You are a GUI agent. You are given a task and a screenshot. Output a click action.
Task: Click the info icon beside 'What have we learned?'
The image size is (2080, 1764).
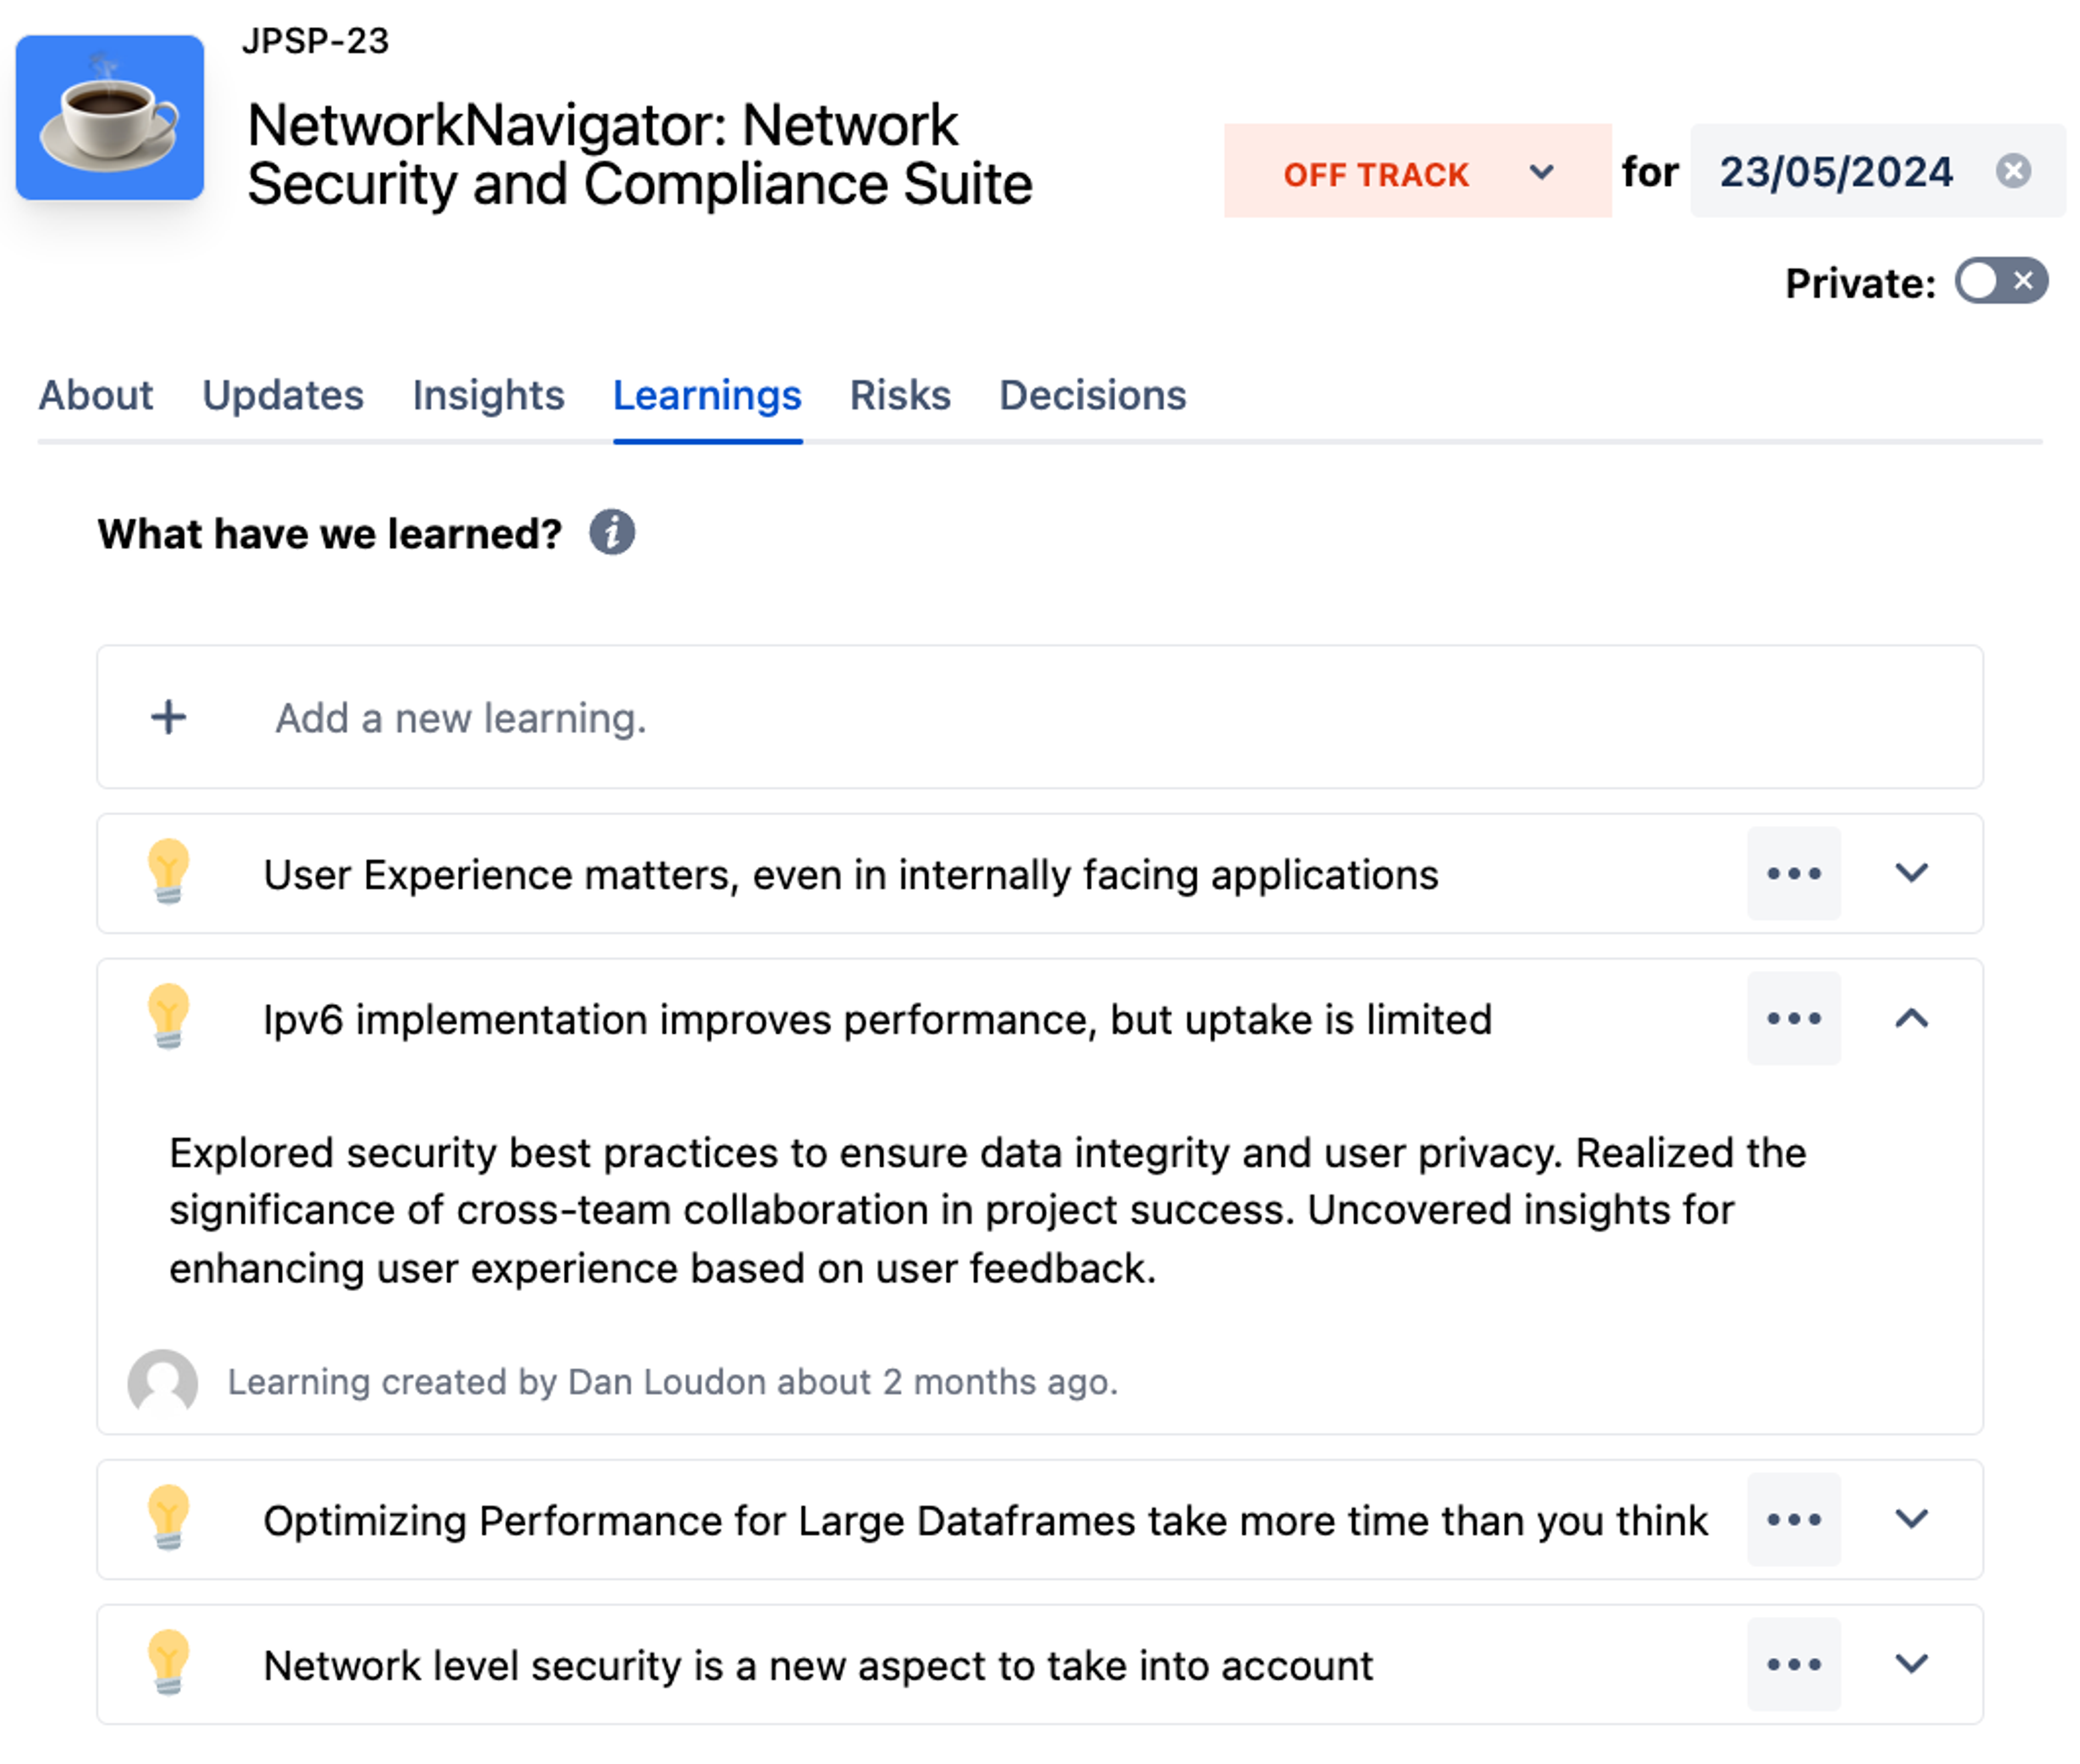pyautogui.click(x=612, y=532)
